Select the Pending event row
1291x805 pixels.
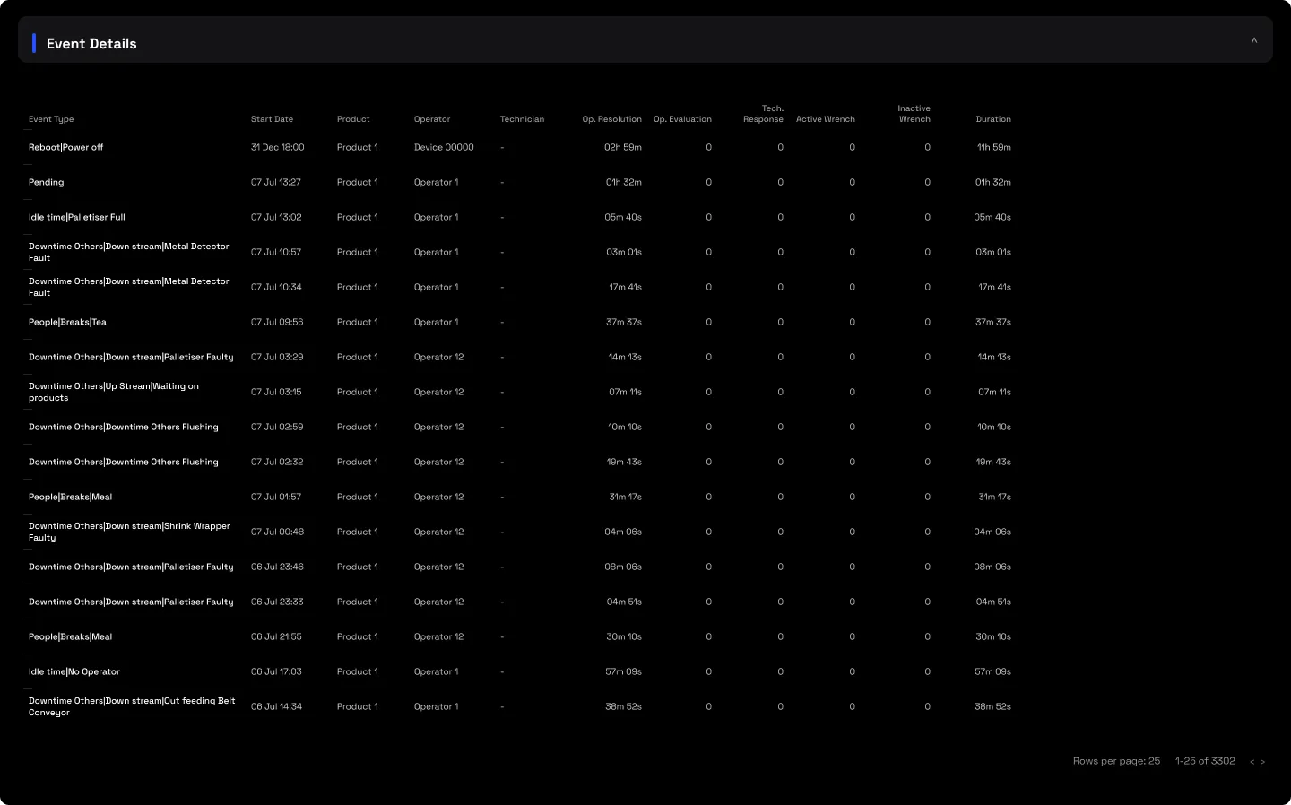click(x=520, y=182)
